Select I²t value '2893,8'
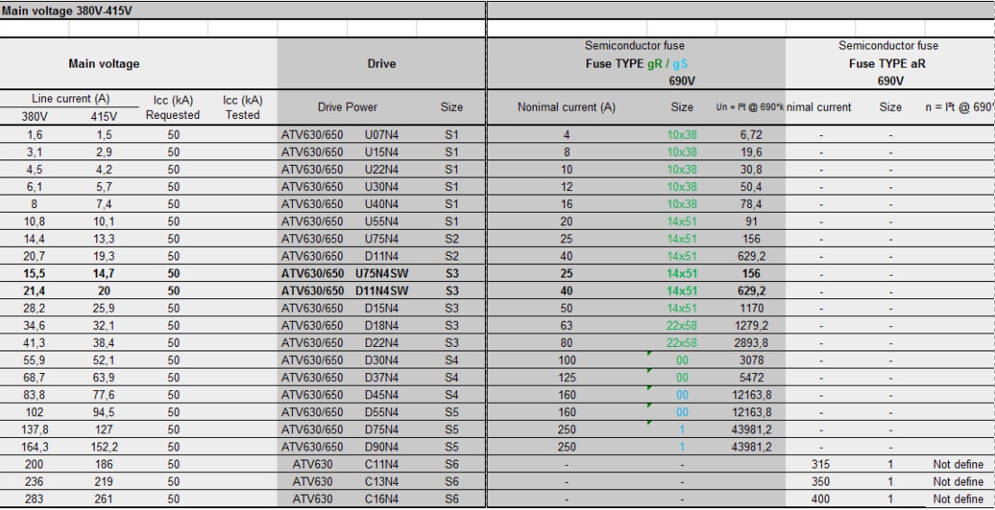The image size is (995, 510). (x=752, y=343)
